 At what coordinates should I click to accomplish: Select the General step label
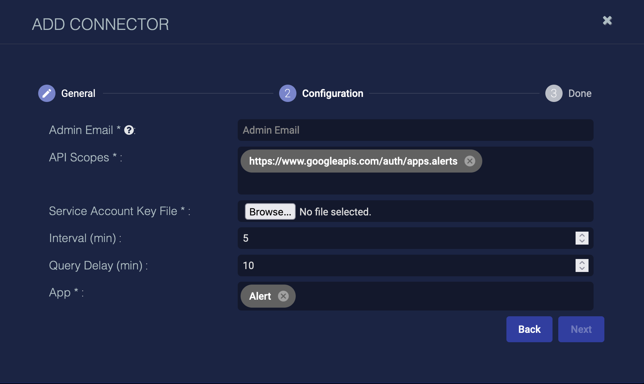click(x=78, y=93)
